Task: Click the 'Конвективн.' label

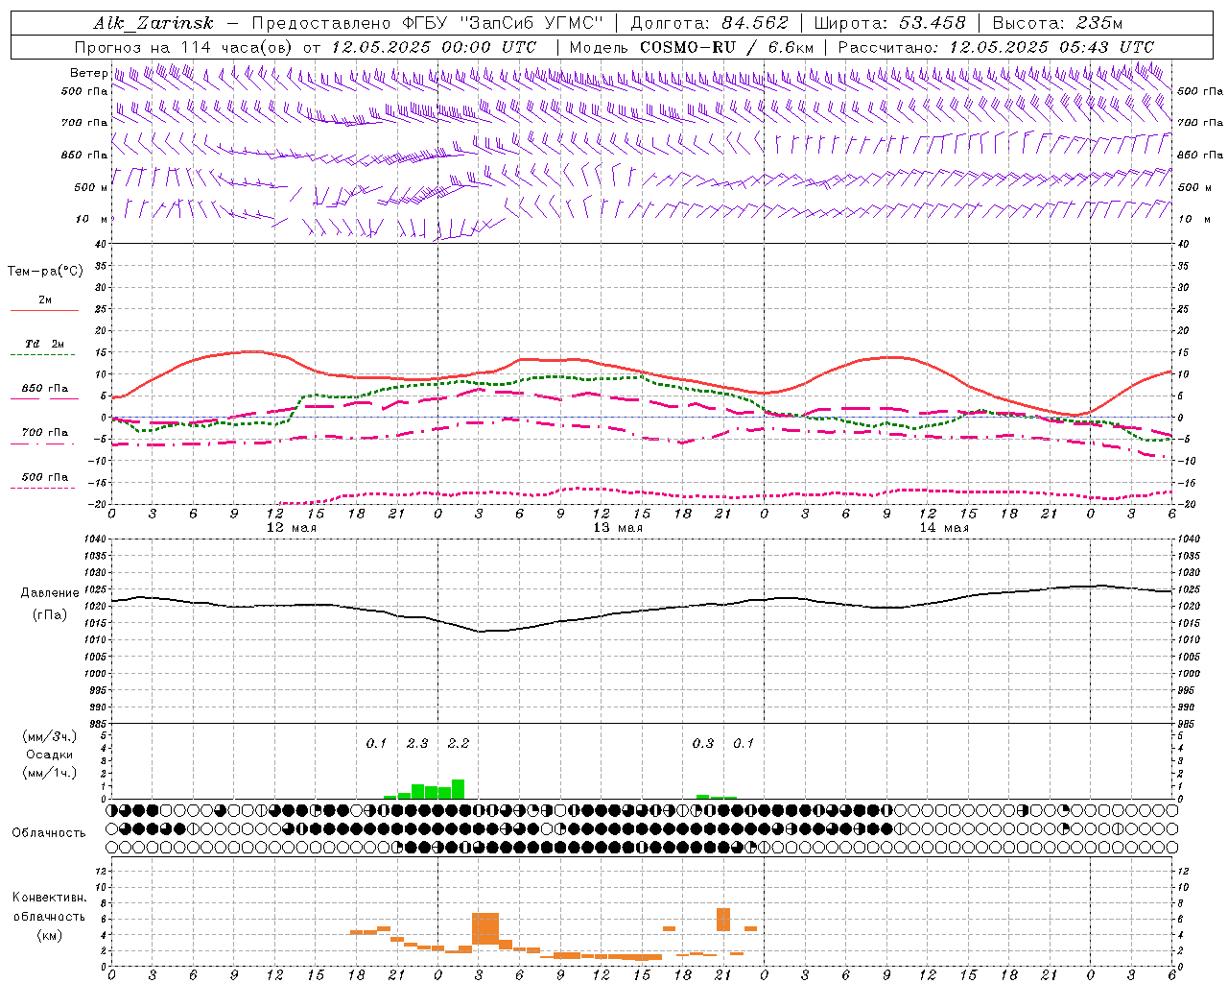Action: (x=49, y=898)
